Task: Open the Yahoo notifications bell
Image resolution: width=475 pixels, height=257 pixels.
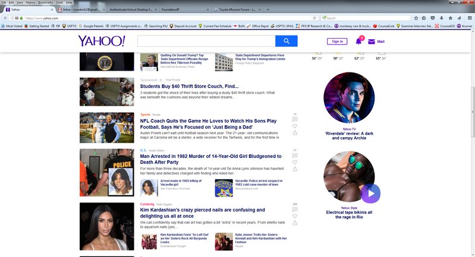Action: 358,41
